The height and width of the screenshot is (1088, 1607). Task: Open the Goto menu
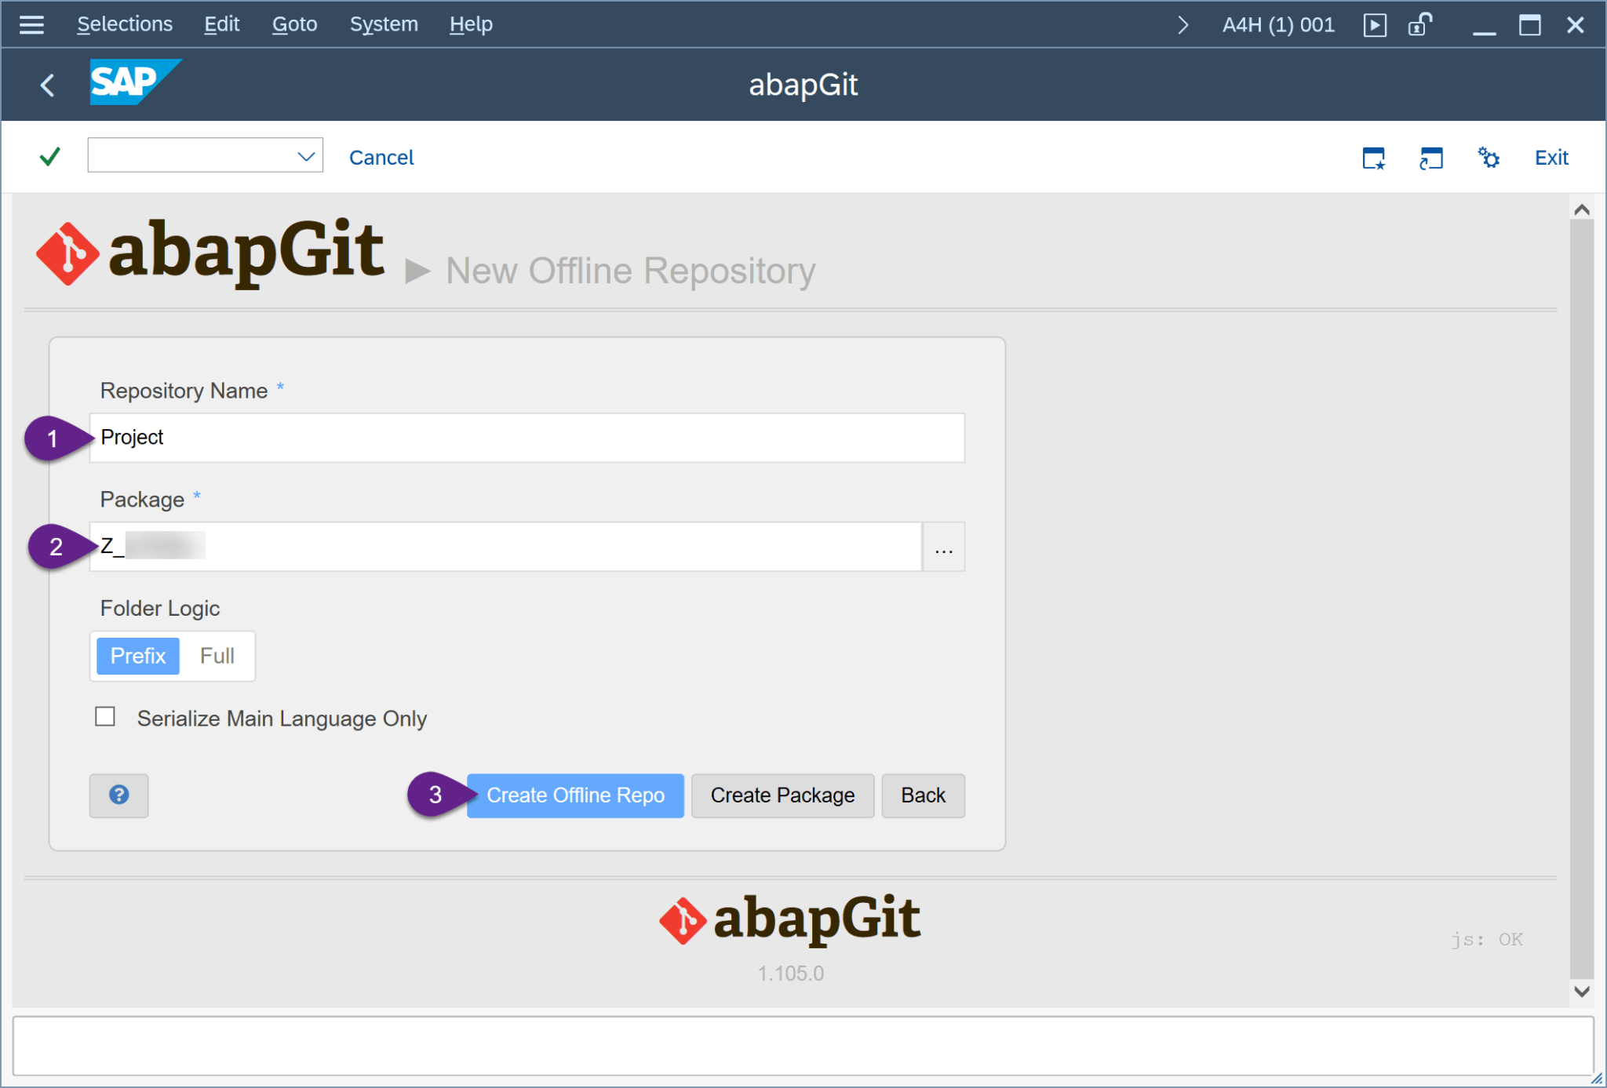[294, 24]
